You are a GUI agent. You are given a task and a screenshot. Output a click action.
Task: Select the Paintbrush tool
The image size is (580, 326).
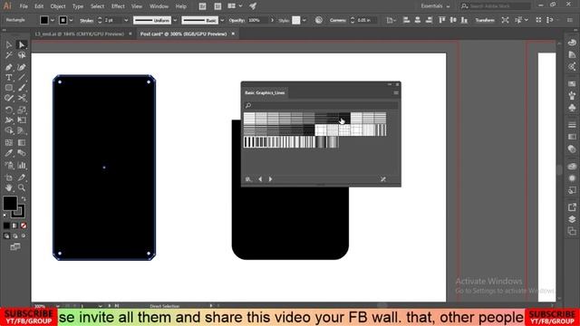[x=22, y=88]
